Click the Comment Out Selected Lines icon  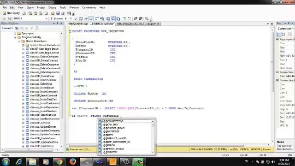(x=124, y=18)
